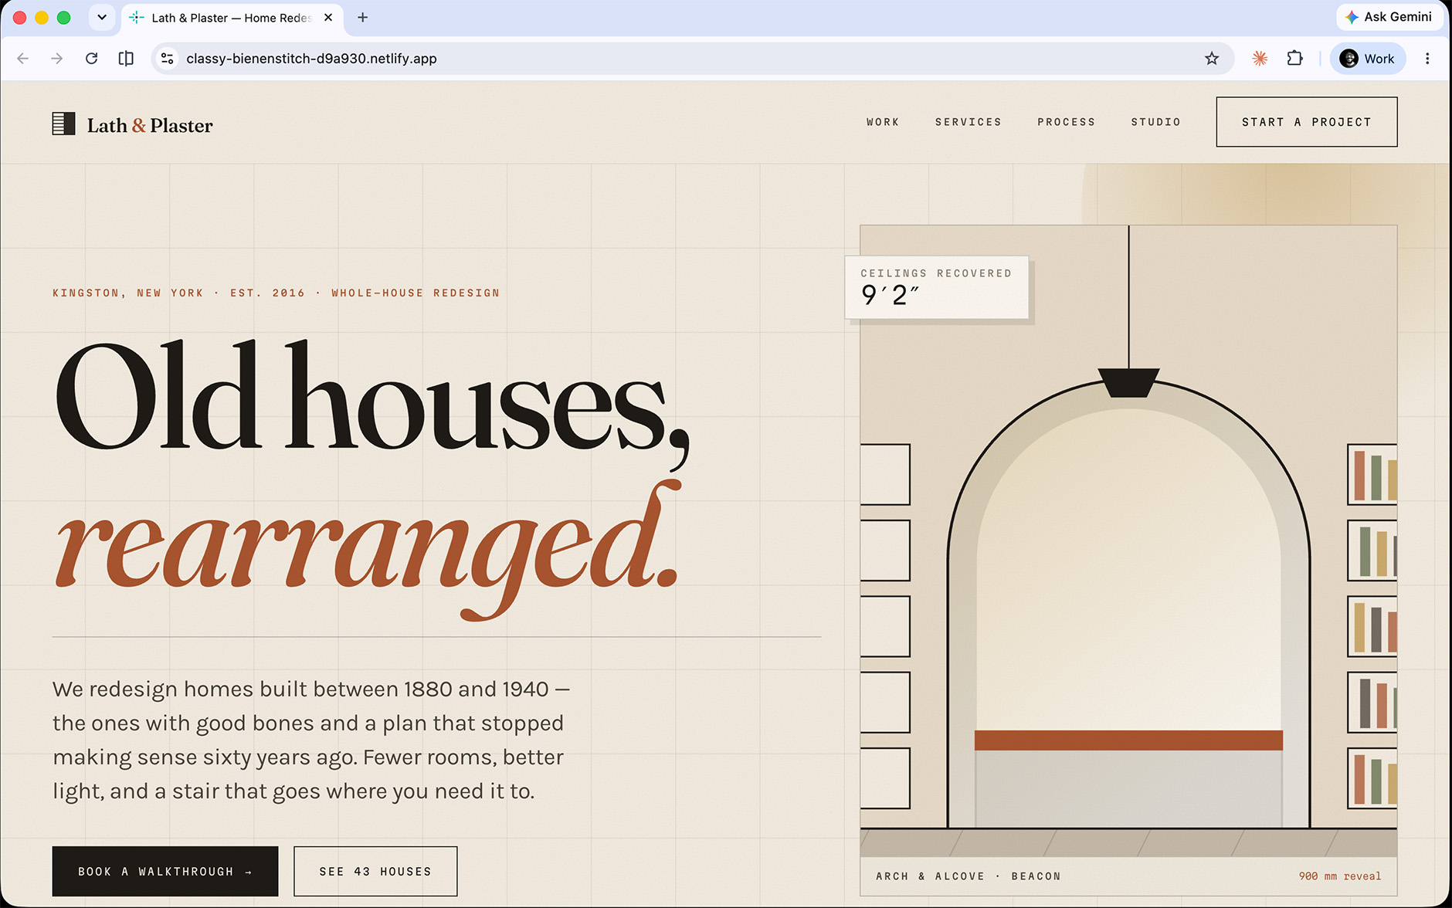This screenshot has width=1452, height=908.
Task: Click the 'Arch & Alcove · Beacon' caption
Action: coord(969,876)
